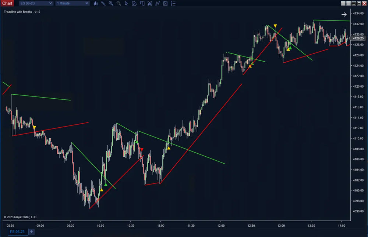Click the plus button to add a tab

tap(31, 232)
